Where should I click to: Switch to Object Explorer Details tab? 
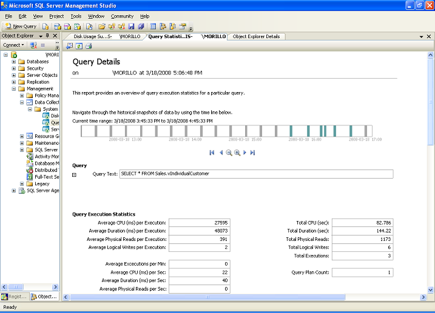(256, 36)
